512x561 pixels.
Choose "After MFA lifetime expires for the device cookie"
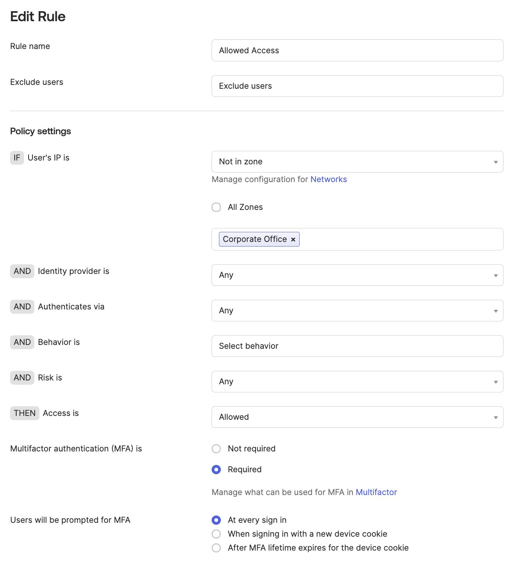coord(216,548)
